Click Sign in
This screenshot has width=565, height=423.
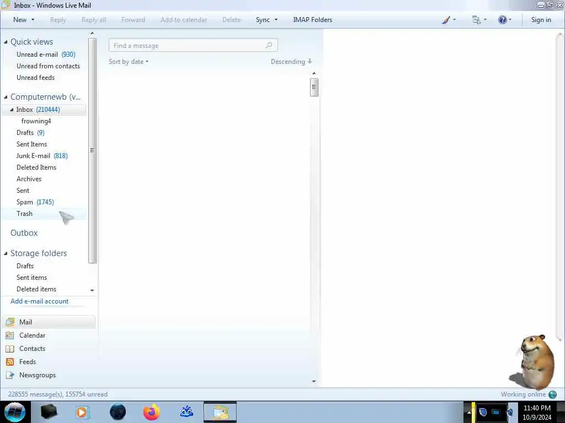pos(541,20)
